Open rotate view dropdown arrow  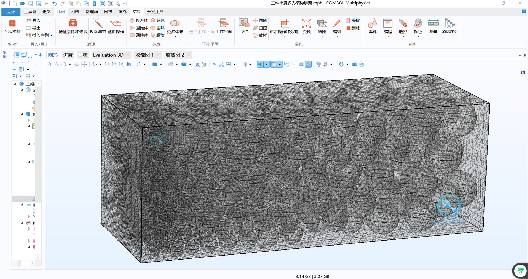[x=145, y=64]
